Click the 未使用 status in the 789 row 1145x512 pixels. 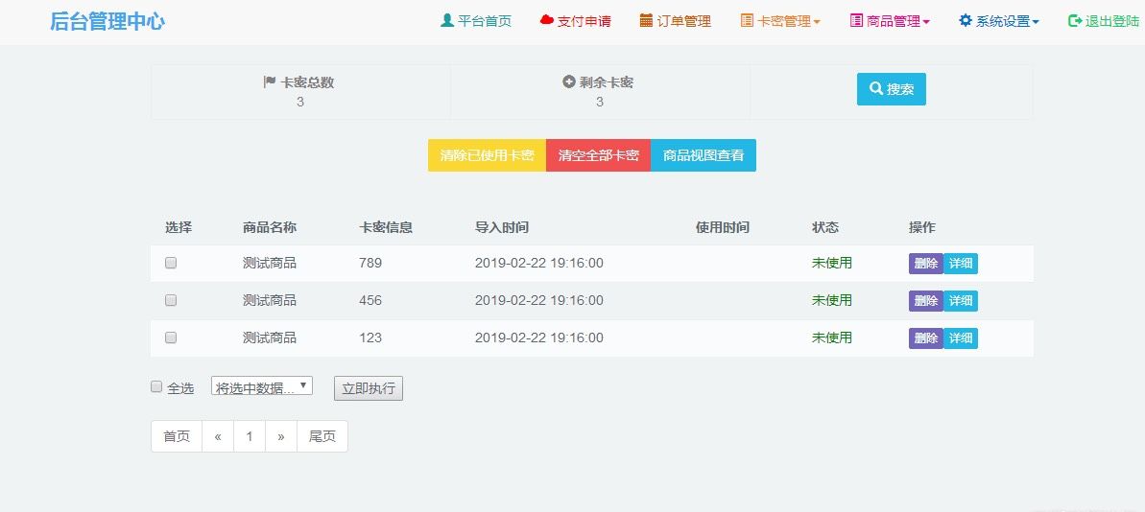pos(832,264)
